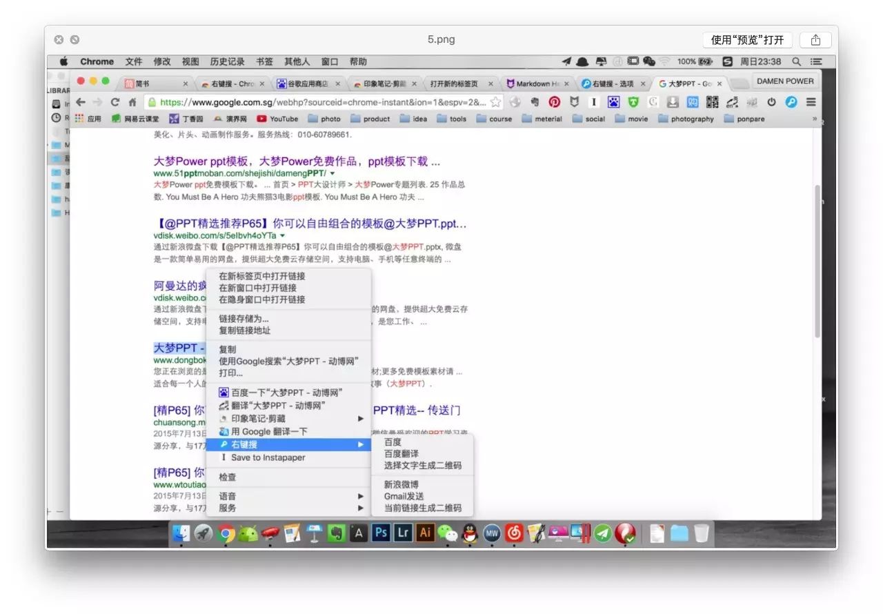Viewport: 883px width, 614px height.
Task: Open 【@PPT精选推荐P65】 search result link
Action: click(x=310, y=224)
